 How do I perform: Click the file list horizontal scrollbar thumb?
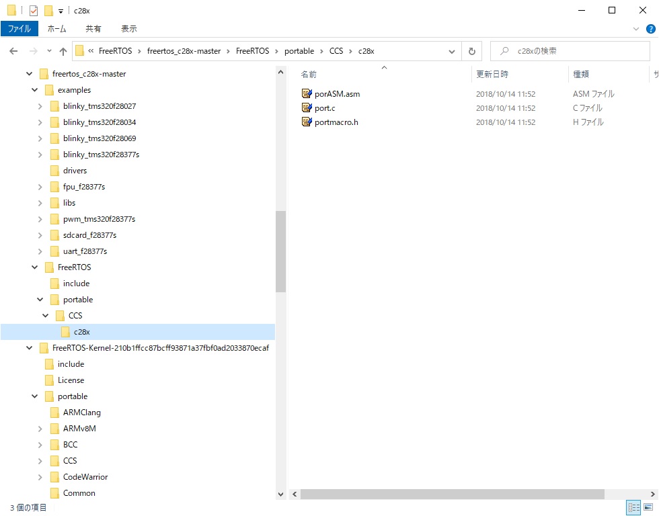tap(452, 494)
